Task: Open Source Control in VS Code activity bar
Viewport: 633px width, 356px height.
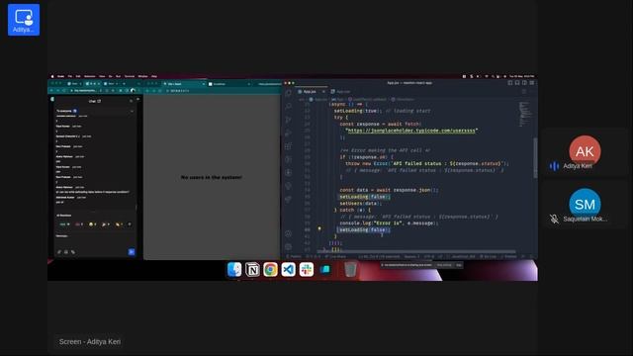Action: pos(288,120)
